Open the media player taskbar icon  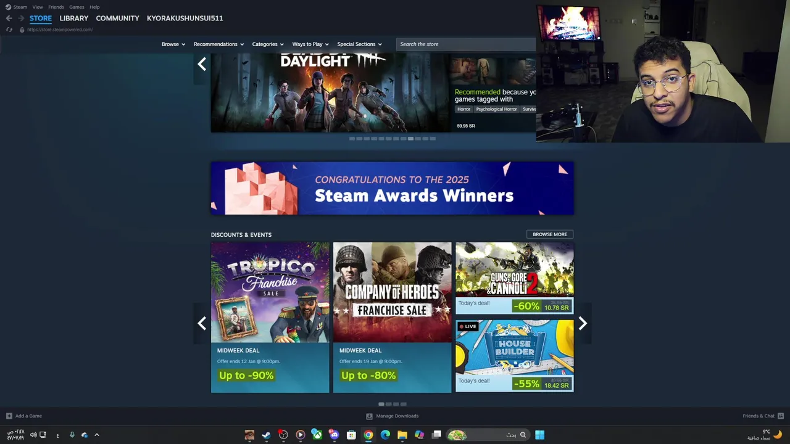pyautogui.click(x=300, y=435)
